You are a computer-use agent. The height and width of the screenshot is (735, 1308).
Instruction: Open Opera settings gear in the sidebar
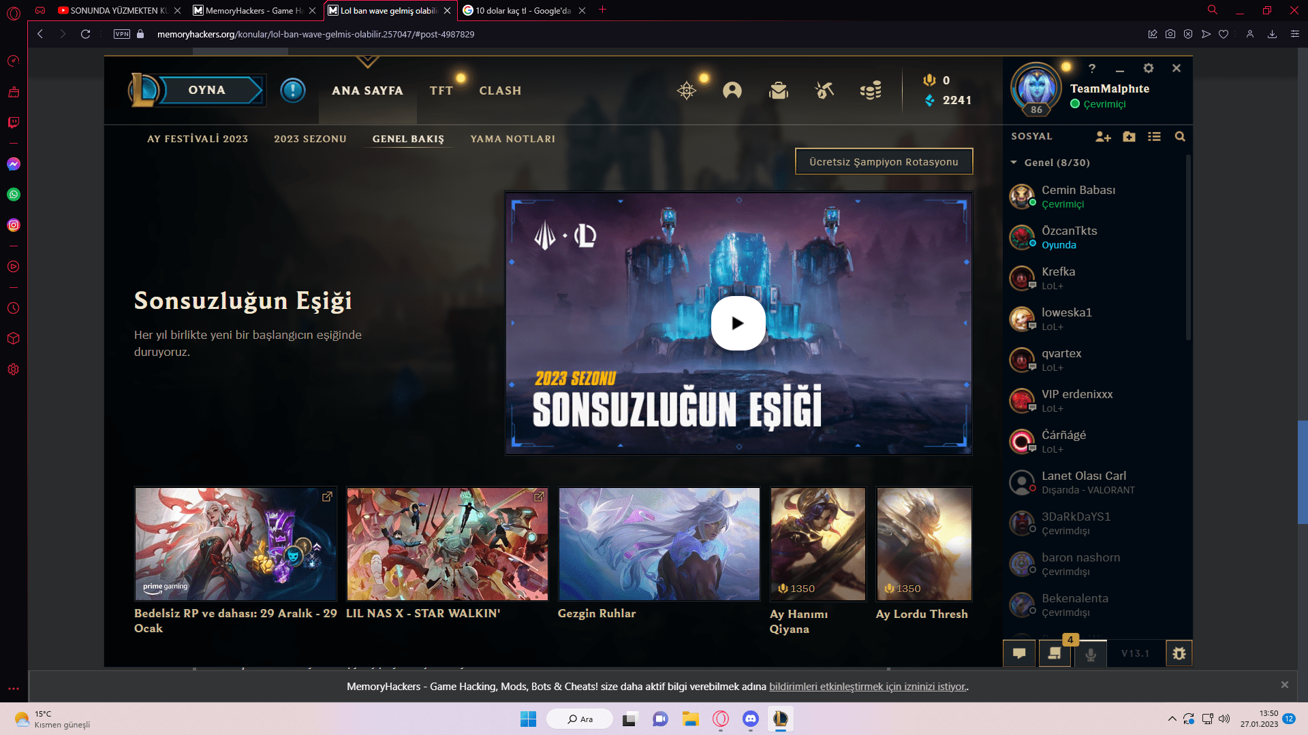(13, 370)
